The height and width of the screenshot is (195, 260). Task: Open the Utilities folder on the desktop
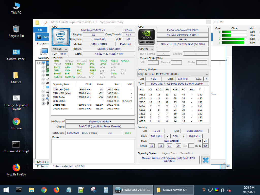16,78
